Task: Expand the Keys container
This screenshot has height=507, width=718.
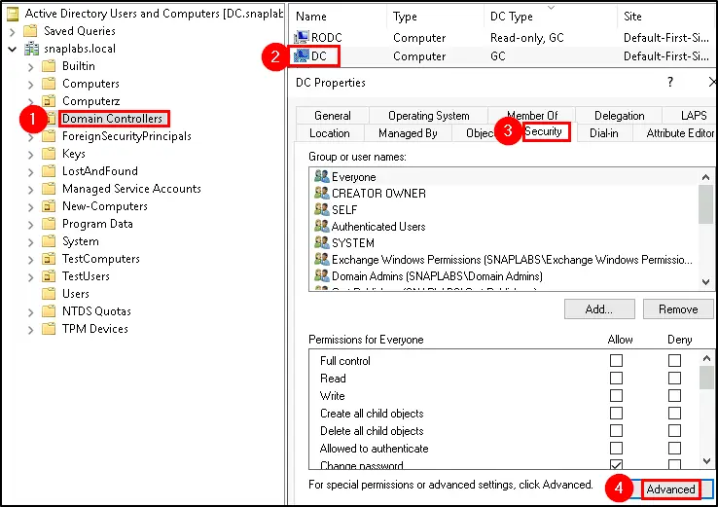Action: 31,155
